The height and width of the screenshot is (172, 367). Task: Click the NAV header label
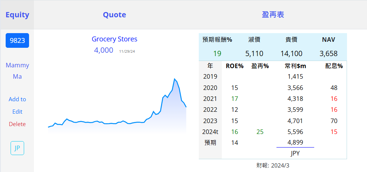point(329,40)
